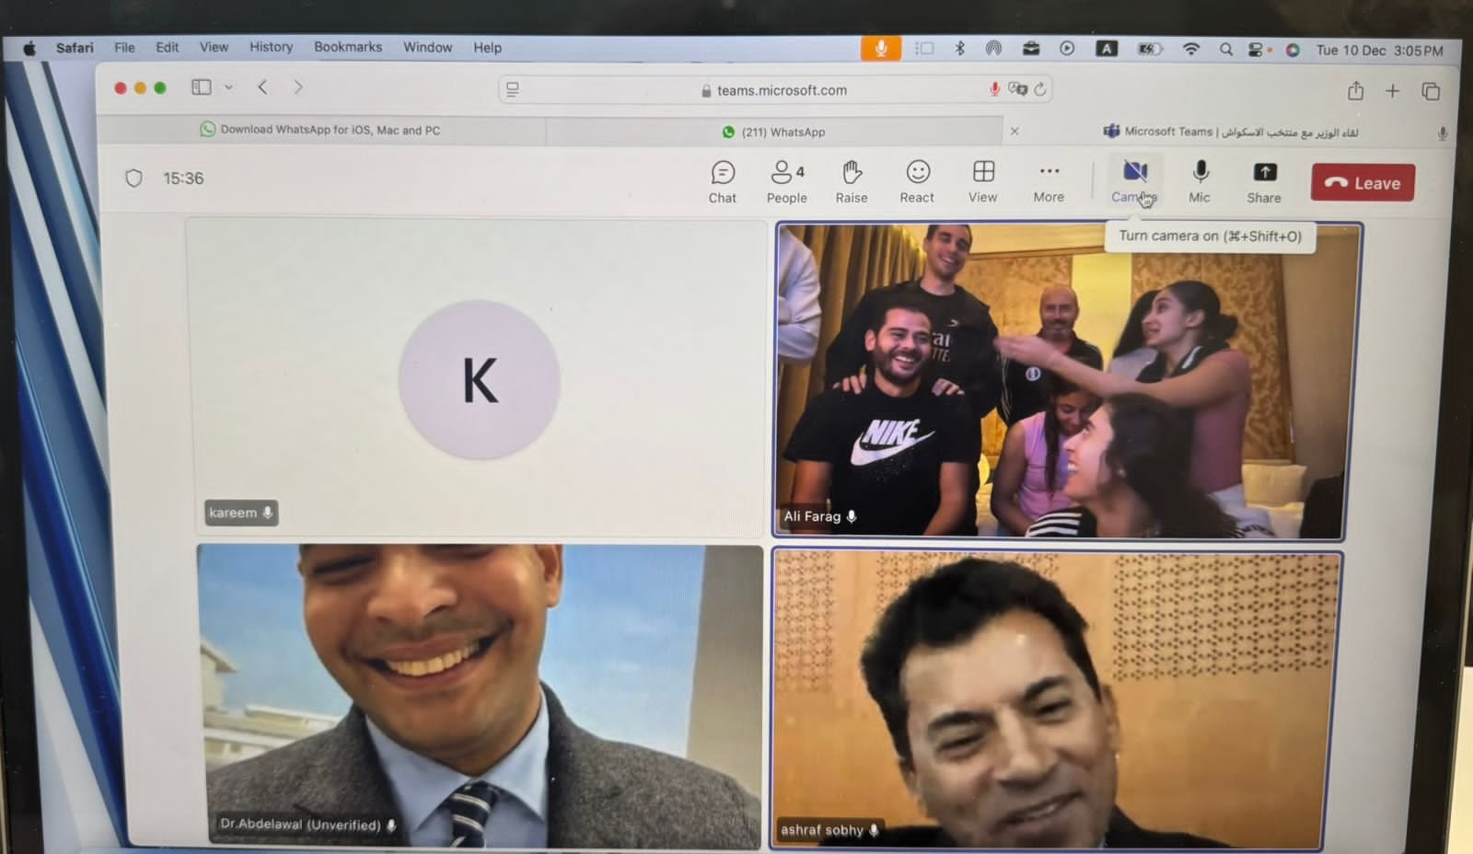Open the keyboard input source menu
Screen dimensions: 1473x854
pyautogui.click(x=1107, y=49)
